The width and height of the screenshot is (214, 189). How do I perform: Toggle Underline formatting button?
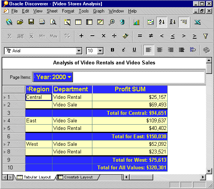134,50
